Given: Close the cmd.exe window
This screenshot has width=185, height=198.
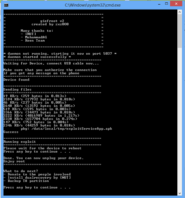Looking at the screenshot, I should 176,4.
